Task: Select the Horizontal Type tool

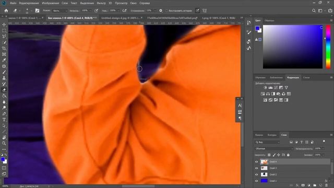Action: coord(4,120)
